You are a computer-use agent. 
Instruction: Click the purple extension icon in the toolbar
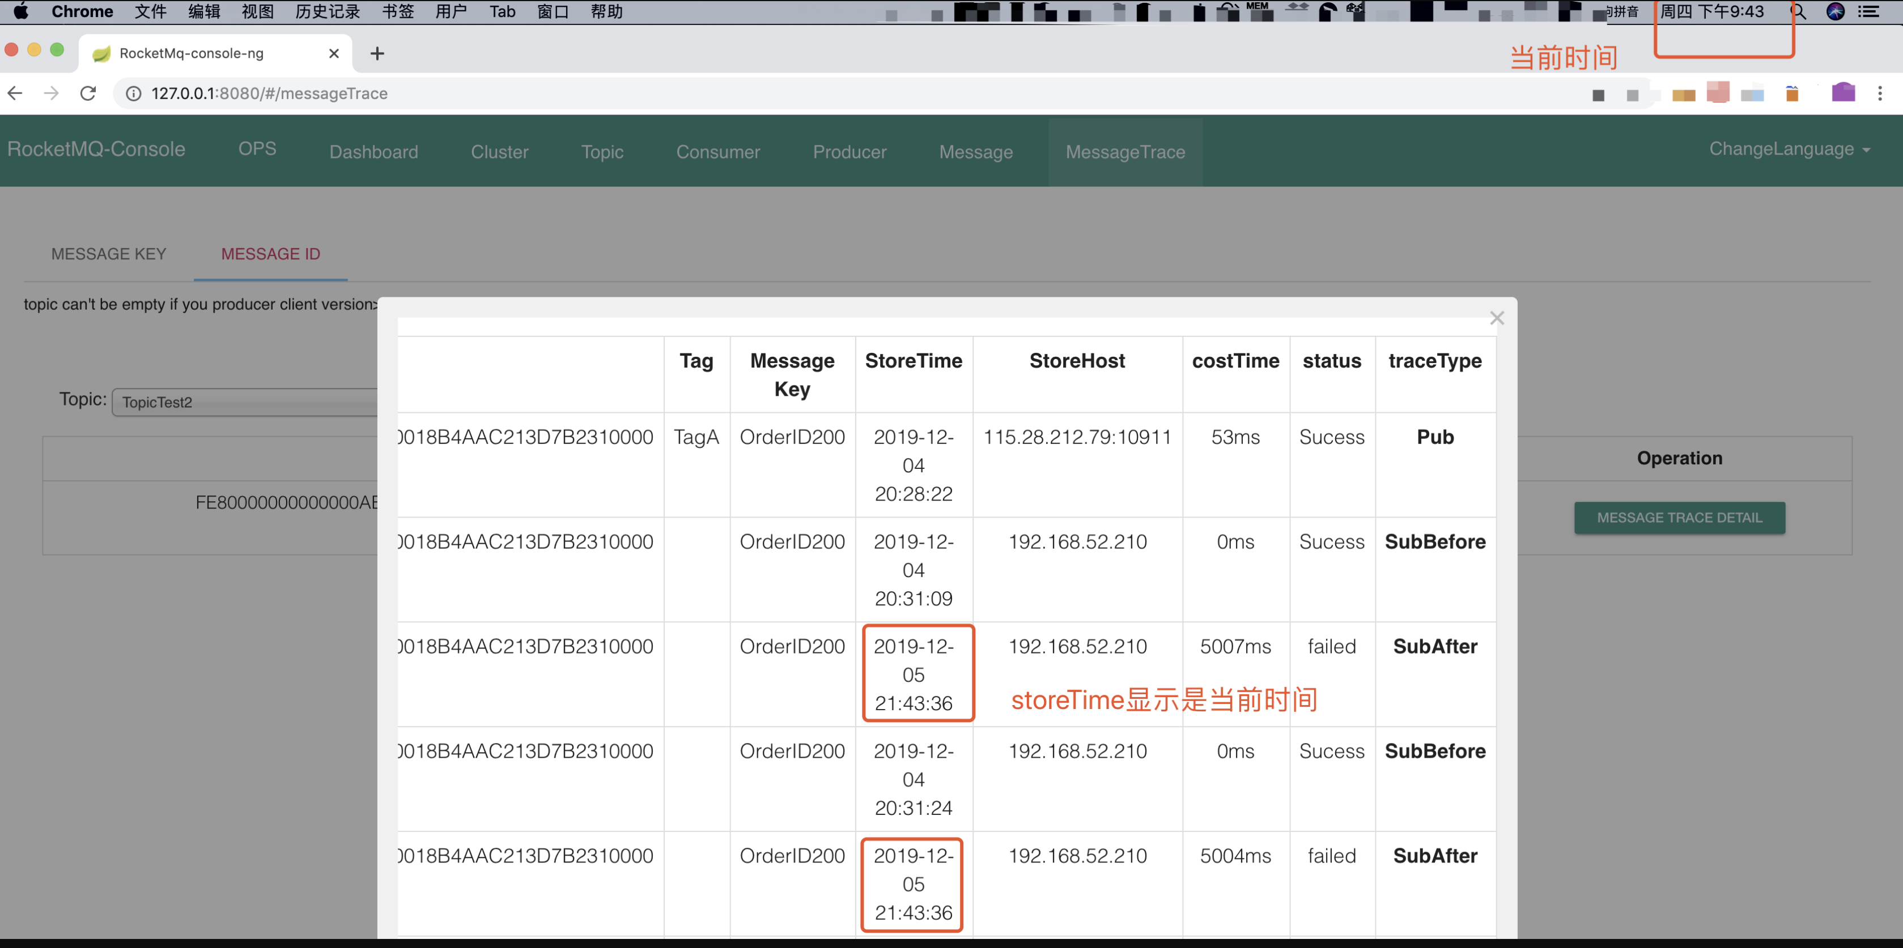coord(1842,93)
